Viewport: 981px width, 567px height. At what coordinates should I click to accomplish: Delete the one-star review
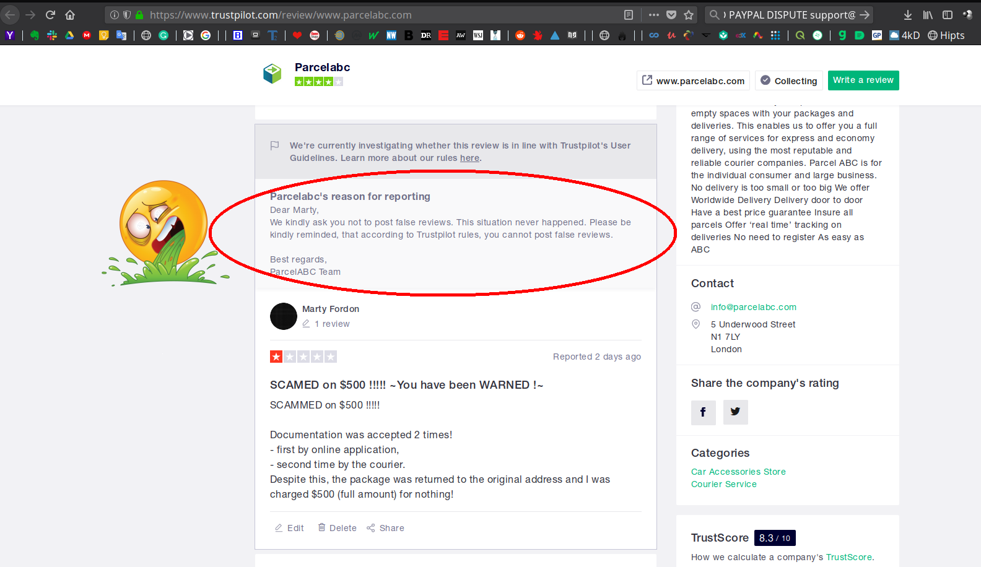[337, 528]
